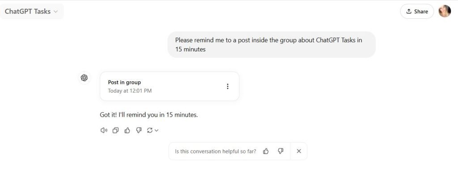Open the three-dot menu on task card
This screenshot has height=181, width=458.
227,86
